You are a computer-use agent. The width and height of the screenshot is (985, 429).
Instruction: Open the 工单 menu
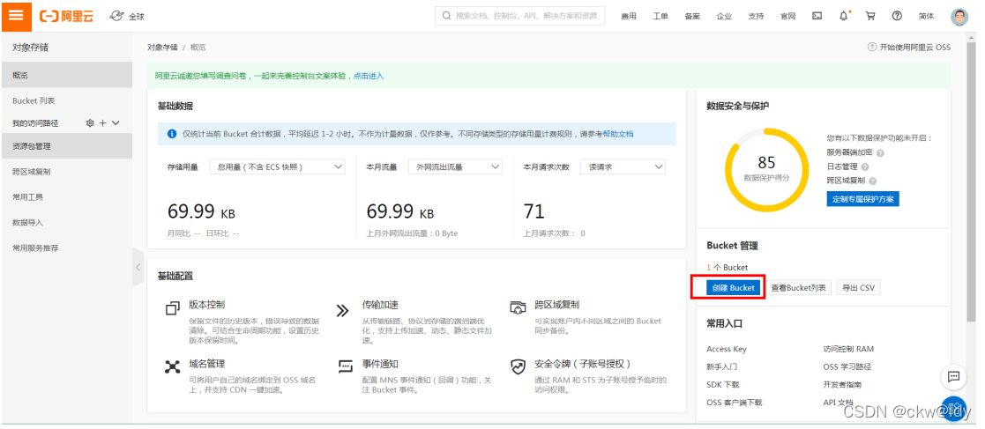tap(660, 17)
